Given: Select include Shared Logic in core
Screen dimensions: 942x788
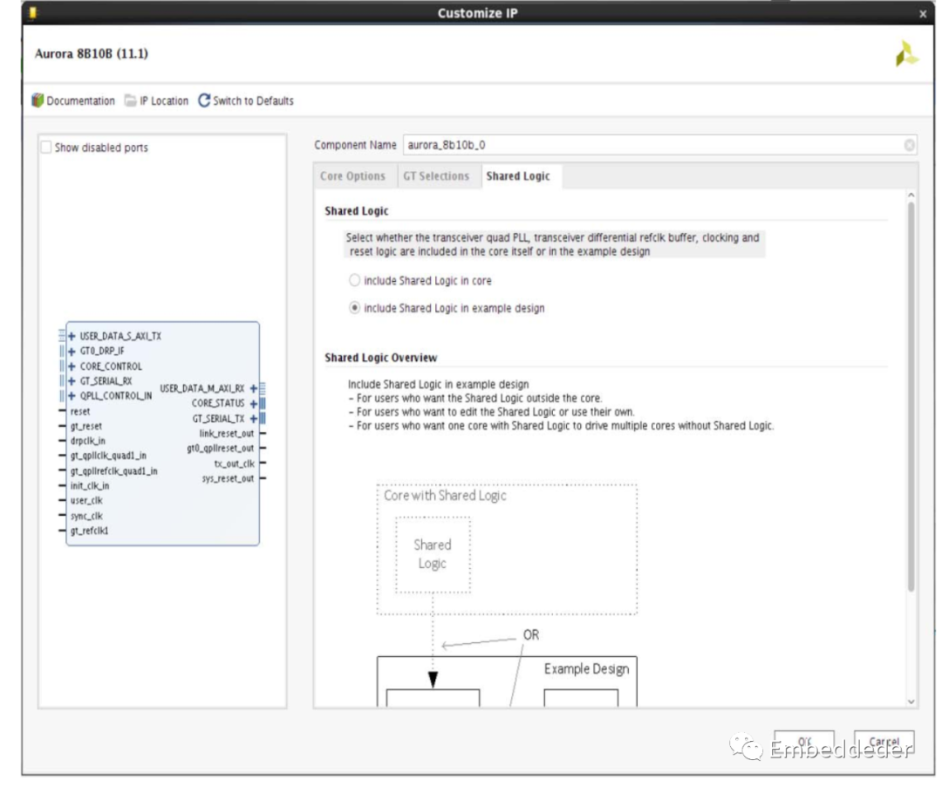Looking at the screenshot, I should point(354,280).
